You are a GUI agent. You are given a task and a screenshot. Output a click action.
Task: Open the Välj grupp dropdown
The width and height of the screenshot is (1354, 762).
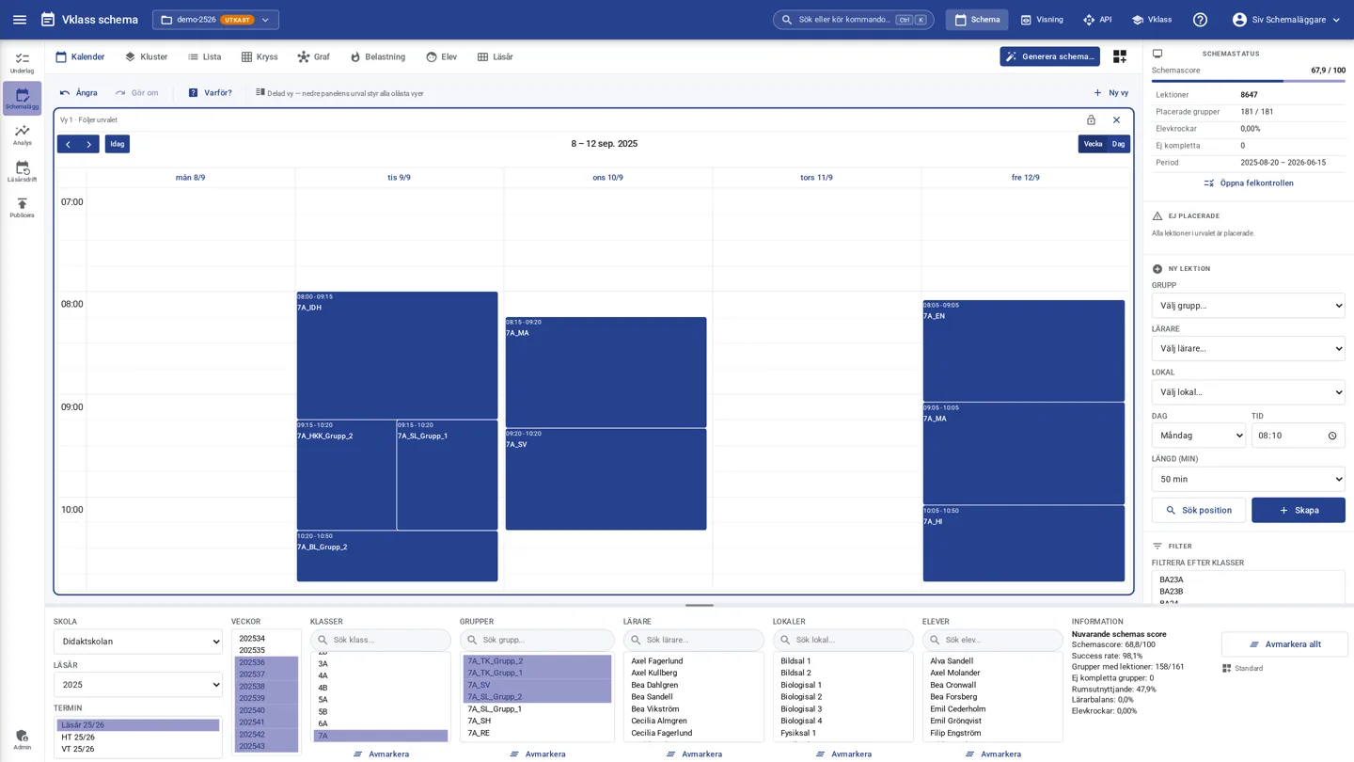(x=1248, y=306)
